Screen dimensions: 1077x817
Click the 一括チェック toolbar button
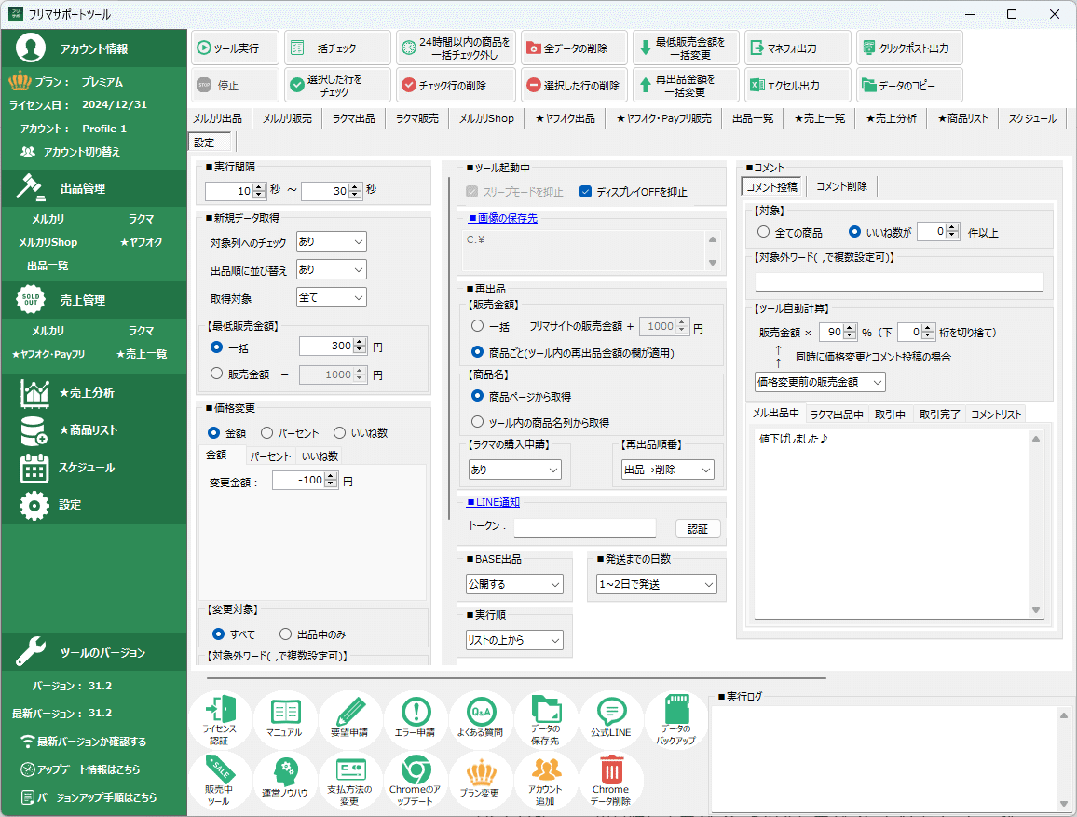click(337, 48)
